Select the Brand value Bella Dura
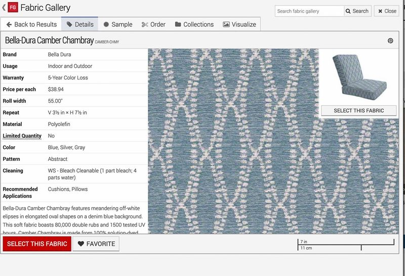 coord(59,55)
